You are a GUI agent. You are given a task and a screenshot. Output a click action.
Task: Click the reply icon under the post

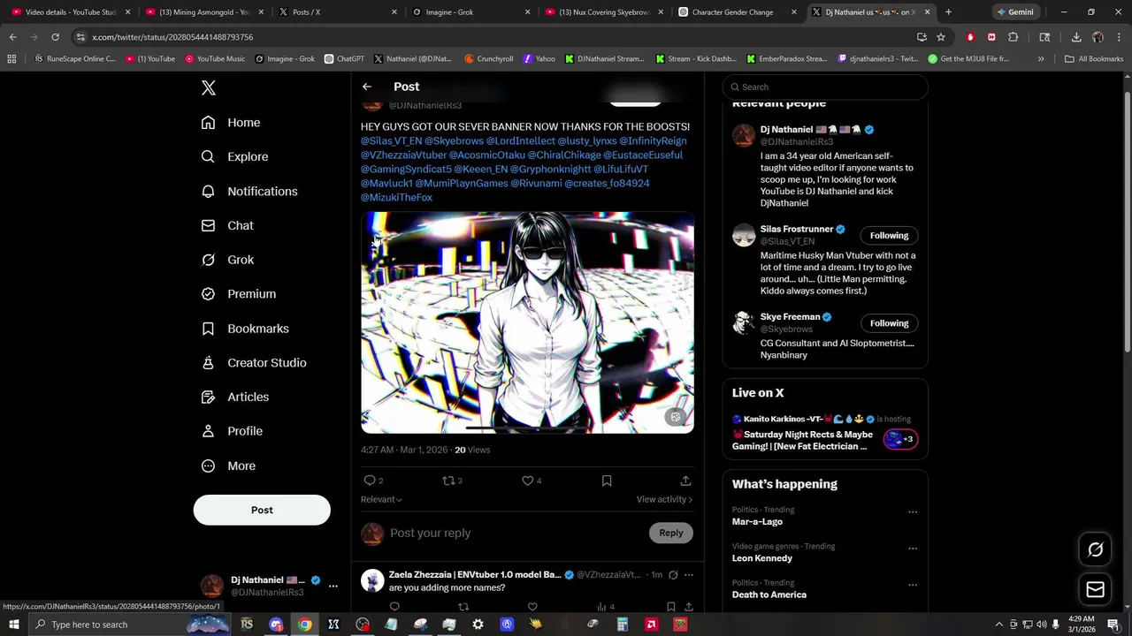370,481
